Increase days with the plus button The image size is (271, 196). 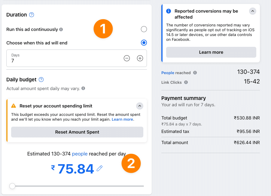click(x=140, y=58)
